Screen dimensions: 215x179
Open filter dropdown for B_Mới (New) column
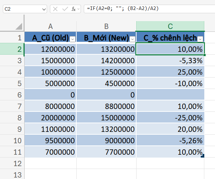click(132, 39)
